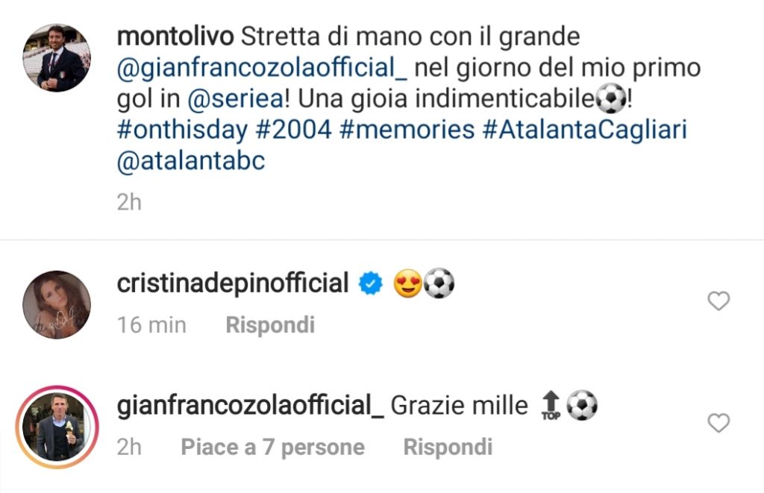Select the heart-eyes emoji in Cristina's comment

pyautogui.click(x=407, y=283)
